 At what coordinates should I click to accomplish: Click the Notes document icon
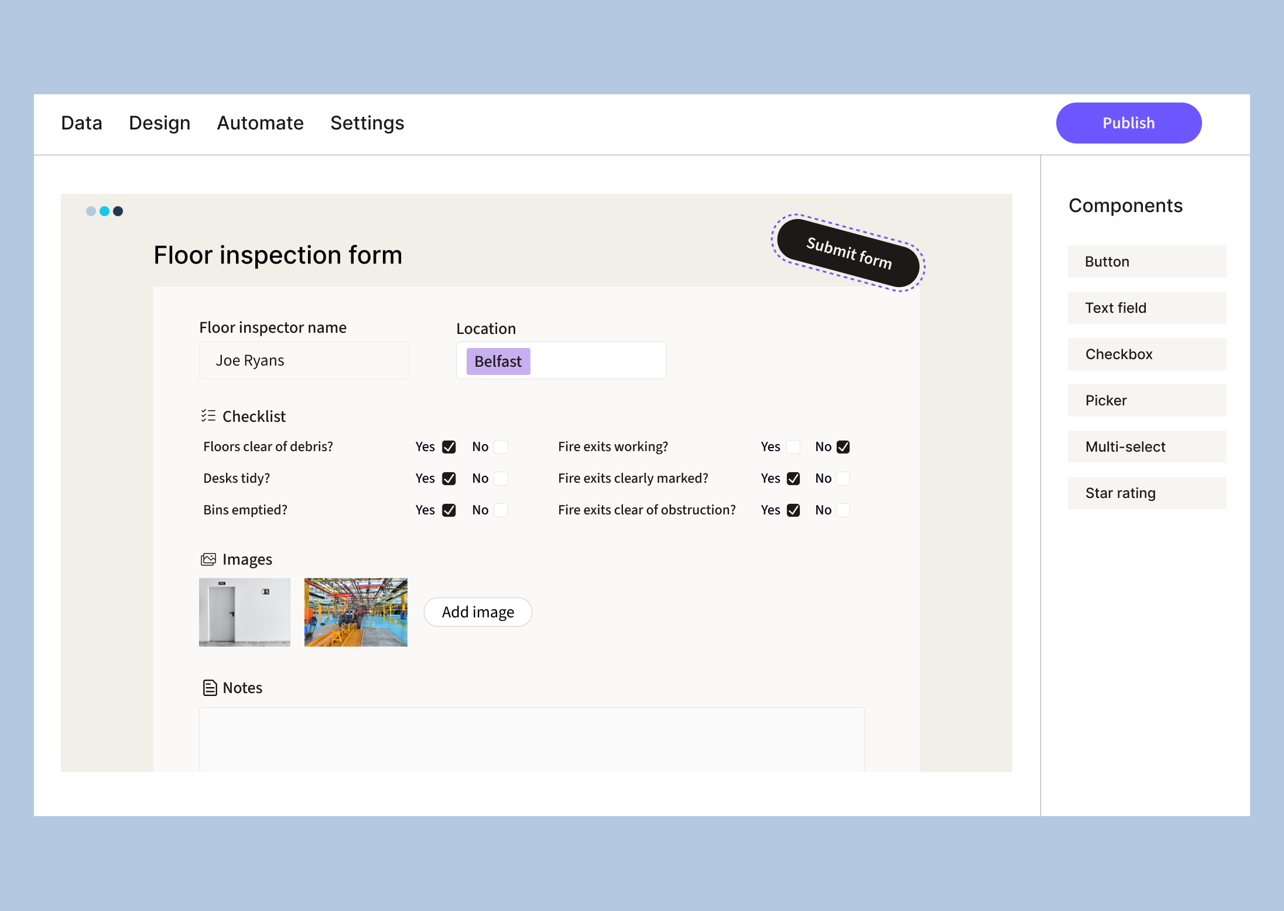click(x=210, y=688)
